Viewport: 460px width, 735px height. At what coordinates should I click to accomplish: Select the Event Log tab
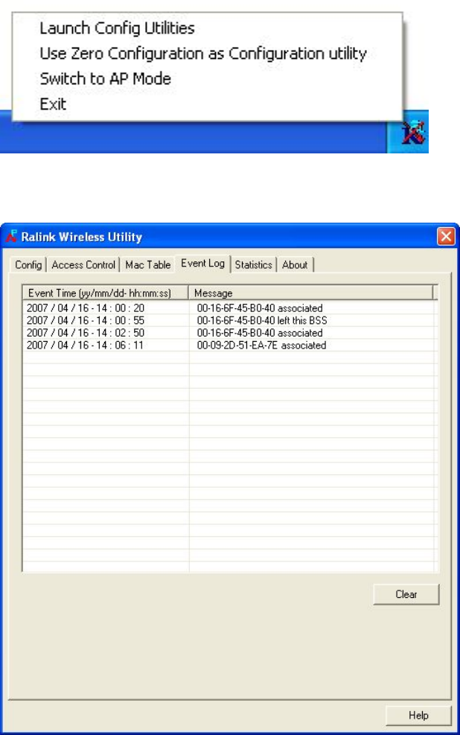coord(202,264)
